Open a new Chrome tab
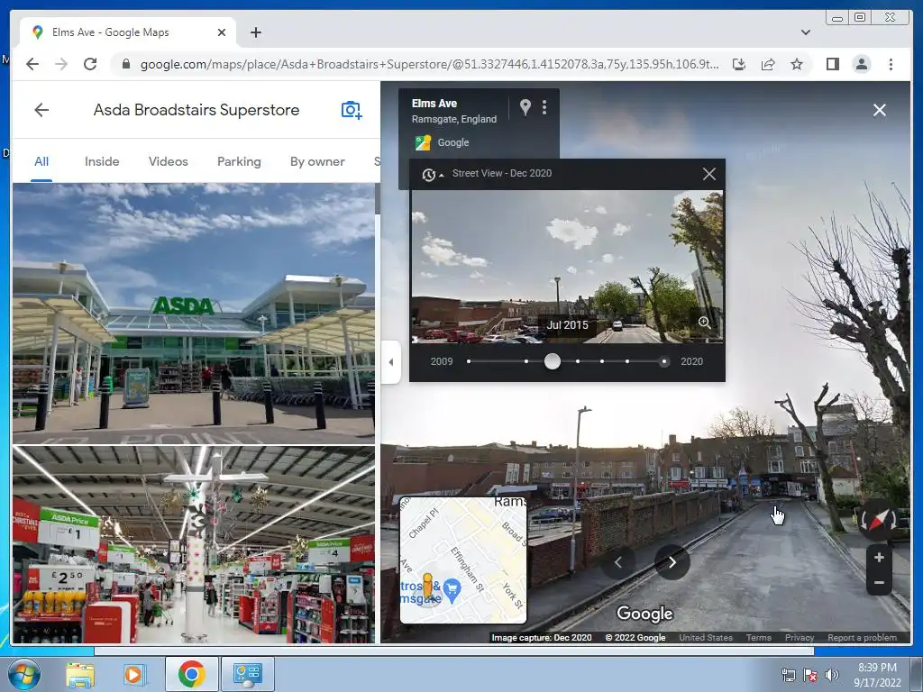This screenshot has width=923, height=692. click(x=255, y=32)
